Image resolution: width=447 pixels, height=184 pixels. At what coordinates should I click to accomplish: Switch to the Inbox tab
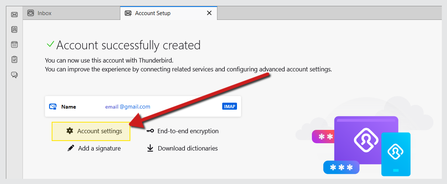click(x=71, y=13)
